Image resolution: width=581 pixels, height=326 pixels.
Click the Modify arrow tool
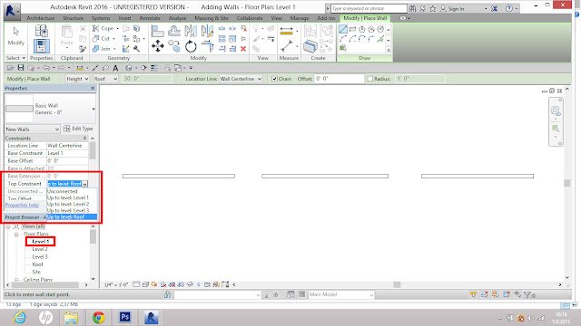point(16,36)
